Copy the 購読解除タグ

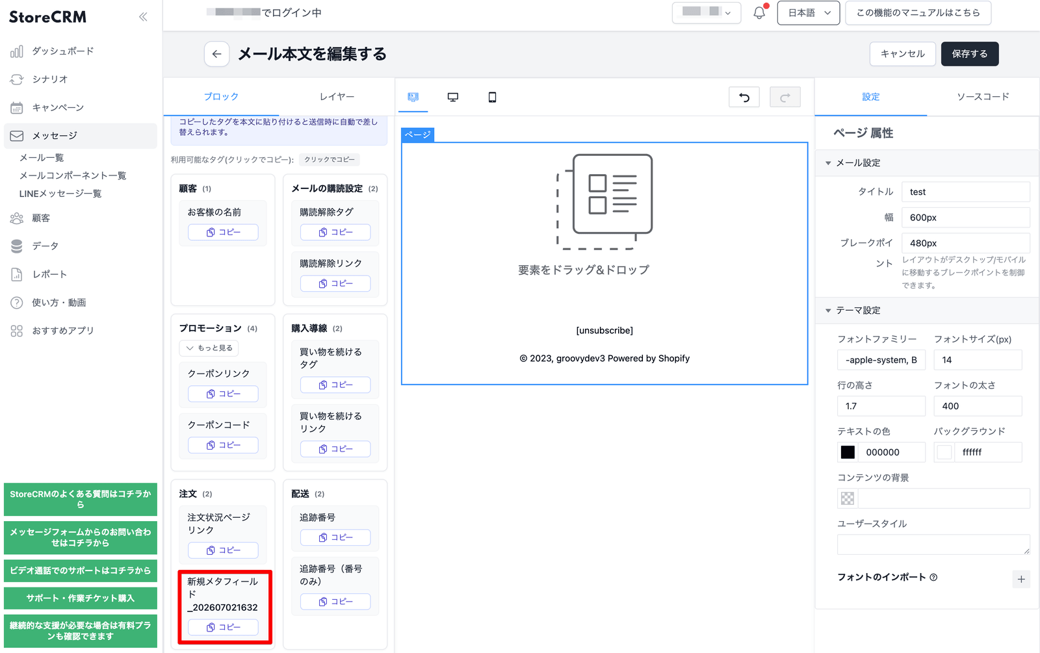coord(335,232)
